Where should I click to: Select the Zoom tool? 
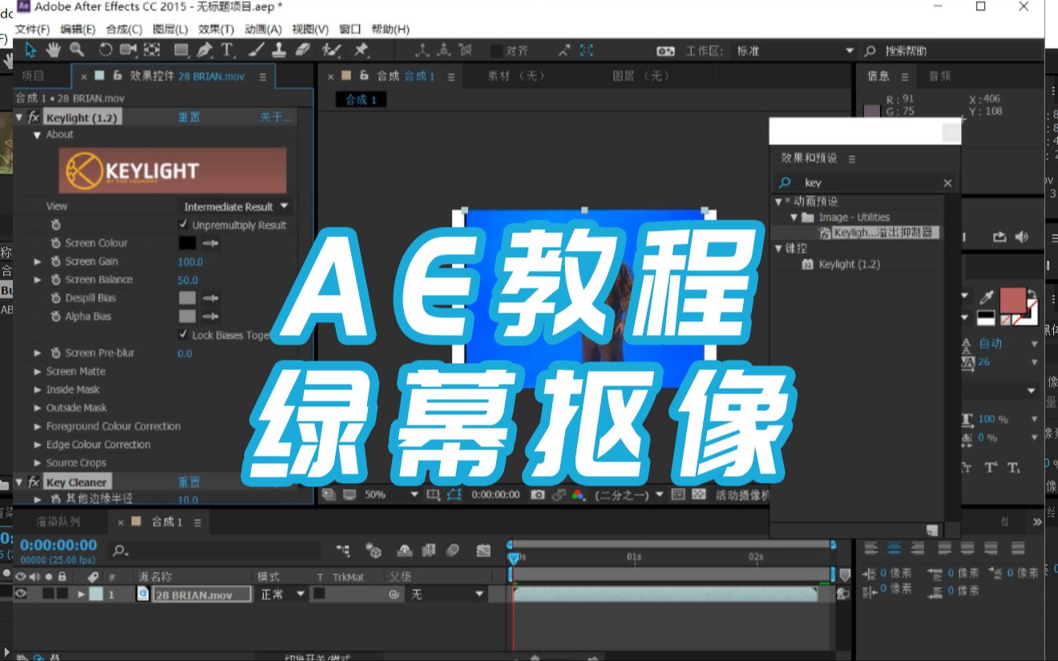[x=75, y=50]
